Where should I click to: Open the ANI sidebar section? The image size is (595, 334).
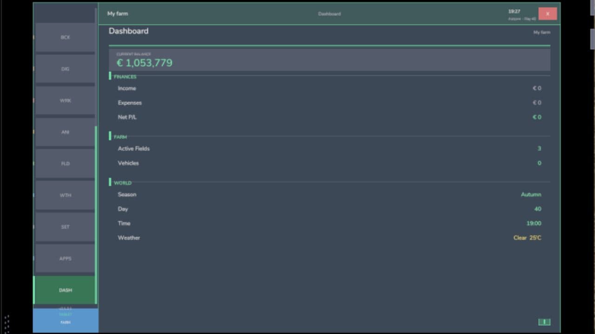pyautogui.click(x=65, y=132)
